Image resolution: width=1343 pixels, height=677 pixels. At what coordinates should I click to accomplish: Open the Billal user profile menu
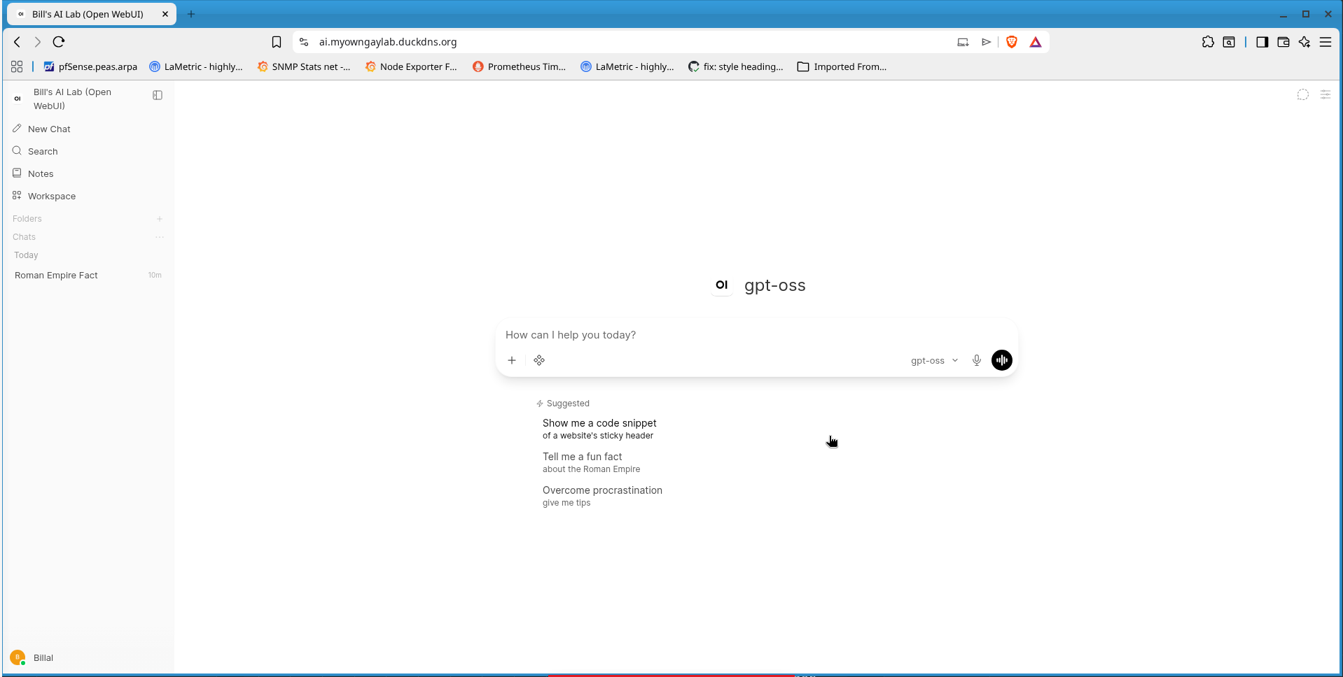(88, 657)
